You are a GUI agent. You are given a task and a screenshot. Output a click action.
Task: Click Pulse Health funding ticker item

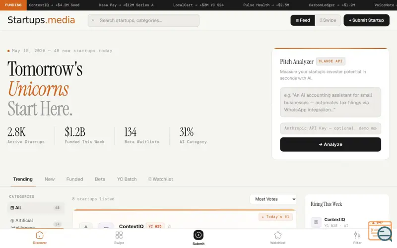pyautogui.click(x=266, y=5)
